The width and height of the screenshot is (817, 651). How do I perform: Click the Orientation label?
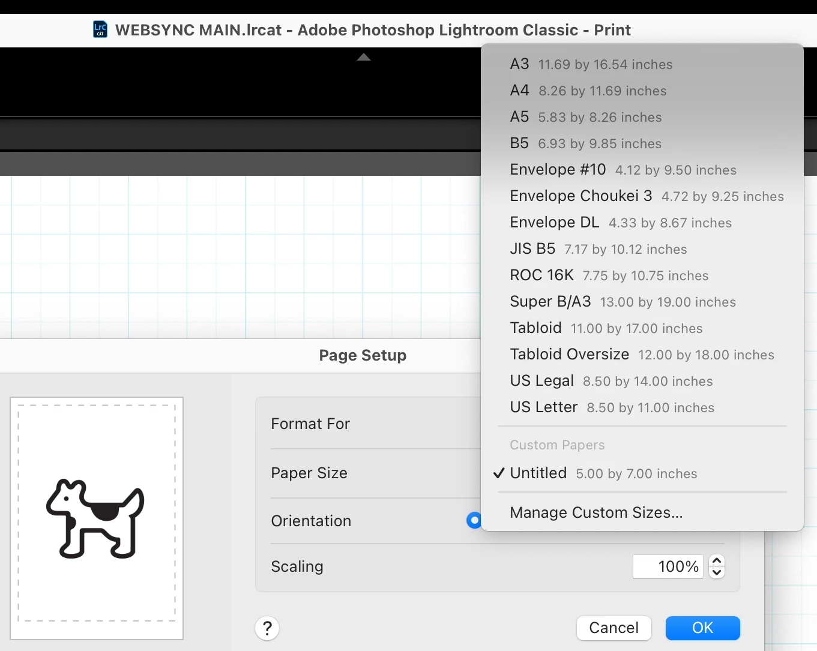click(311, 521)
